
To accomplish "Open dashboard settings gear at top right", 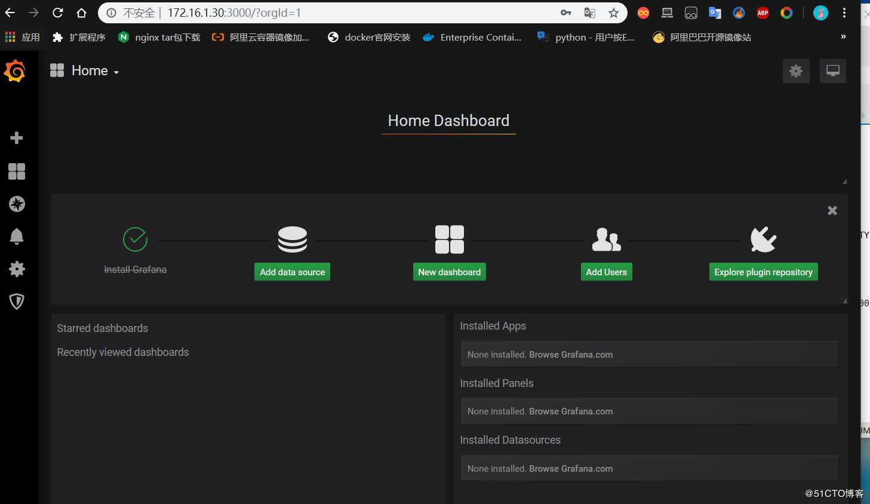I will 796,71.
